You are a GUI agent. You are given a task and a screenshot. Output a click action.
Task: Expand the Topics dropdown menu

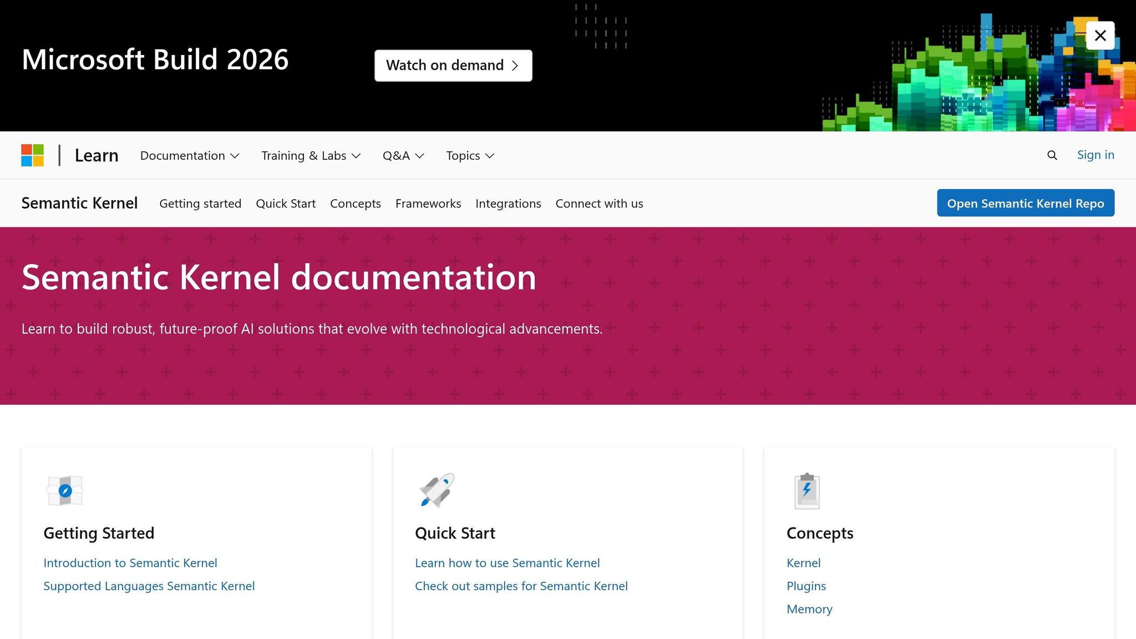pyautogui.click(x=470, y=156)
